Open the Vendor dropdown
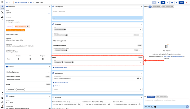Screen dimensions: 190x109 98,90
